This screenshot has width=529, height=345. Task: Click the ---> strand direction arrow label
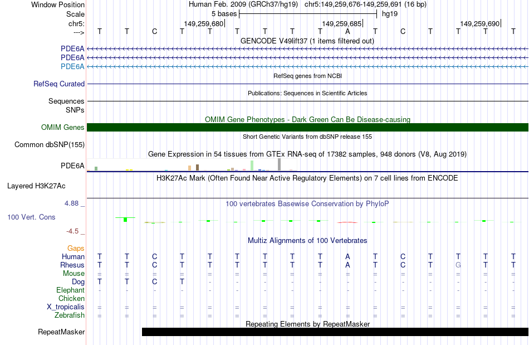coord(79,32)
